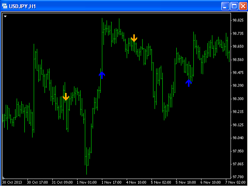Image resolution: width=248 pixels, height=186 pixels.
Task: Click the 5 Nov 18:00 time label
Action: tap(186, 183)
